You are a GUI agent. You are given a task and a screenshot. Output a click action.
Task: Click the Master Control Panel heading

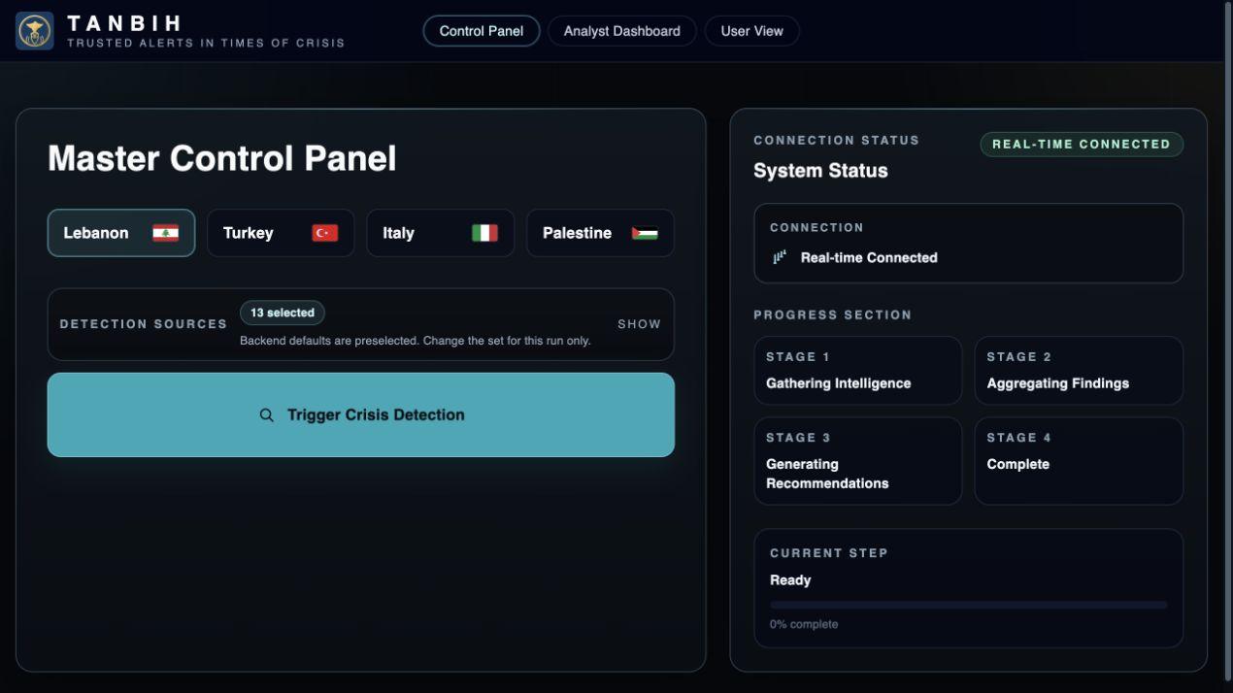click(222, 158)
